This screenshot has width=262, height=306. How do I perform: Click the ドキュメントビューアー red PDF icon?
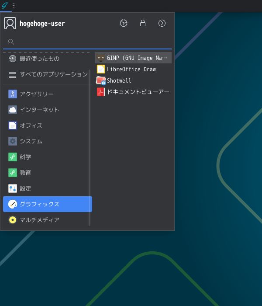[x=101, y=92]
